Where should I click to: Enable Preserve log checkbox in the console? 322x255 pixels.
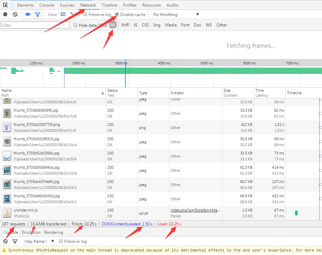coord(61,241)
